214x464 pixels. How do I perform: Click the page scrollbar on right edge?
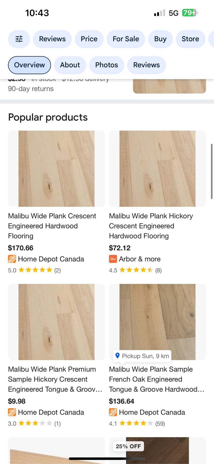pos(212,172)
